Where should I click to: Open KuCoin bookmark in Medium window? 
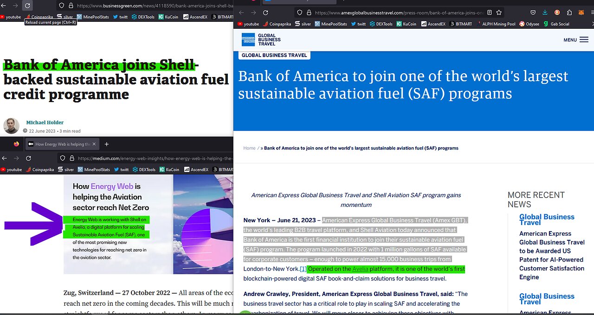coord(169,170)
